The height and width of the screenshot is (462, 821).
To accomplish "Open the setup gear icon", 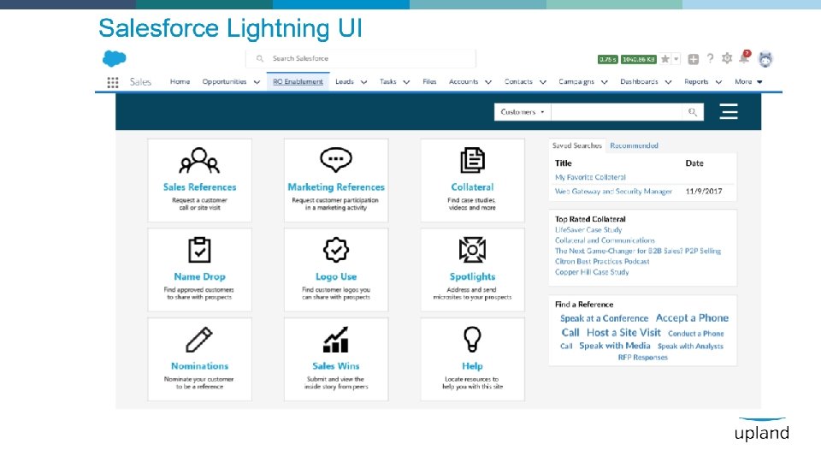I will 727,59.
